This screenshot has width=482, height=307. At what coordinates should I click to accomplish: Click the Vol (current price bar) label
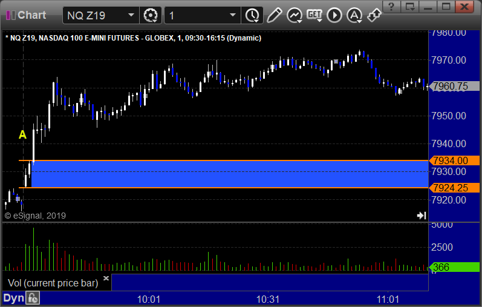(x=53, y=283)
